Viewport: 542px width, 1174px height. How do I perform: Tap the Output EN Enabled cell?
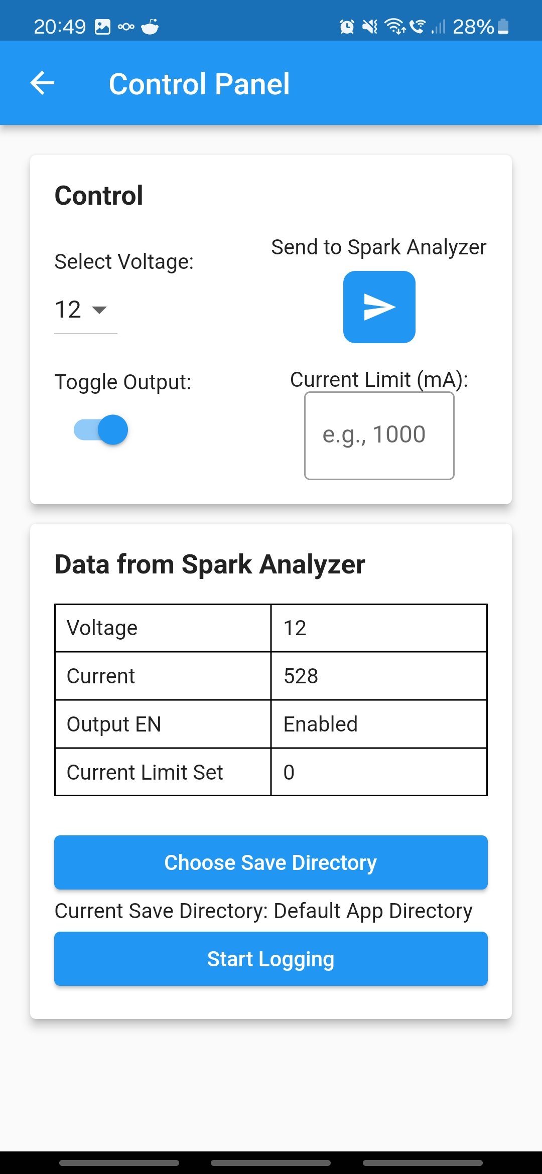pos(379,724)
